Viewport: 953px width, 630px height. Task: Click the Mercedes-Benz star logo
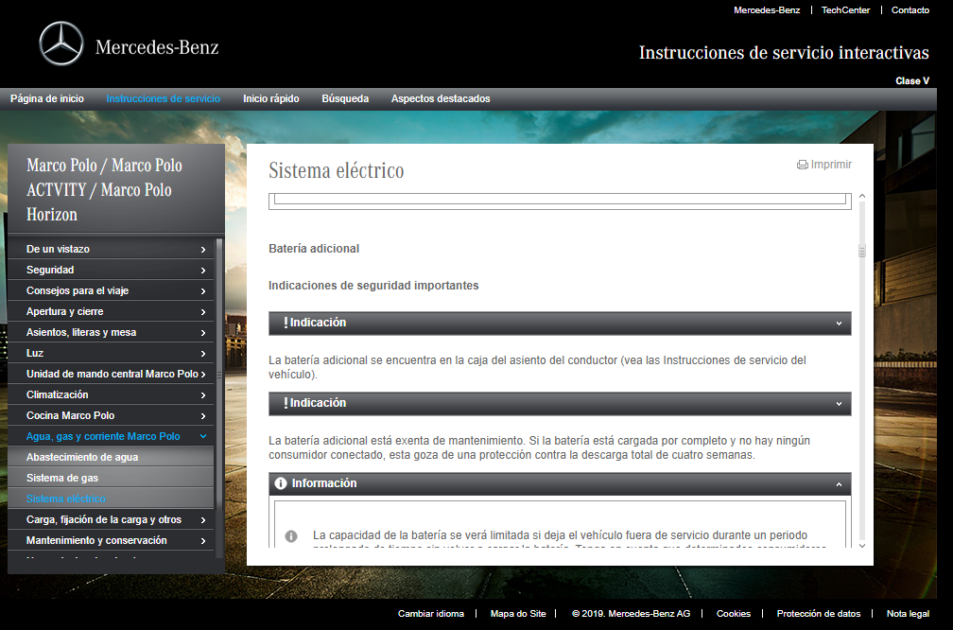point(61,44)
